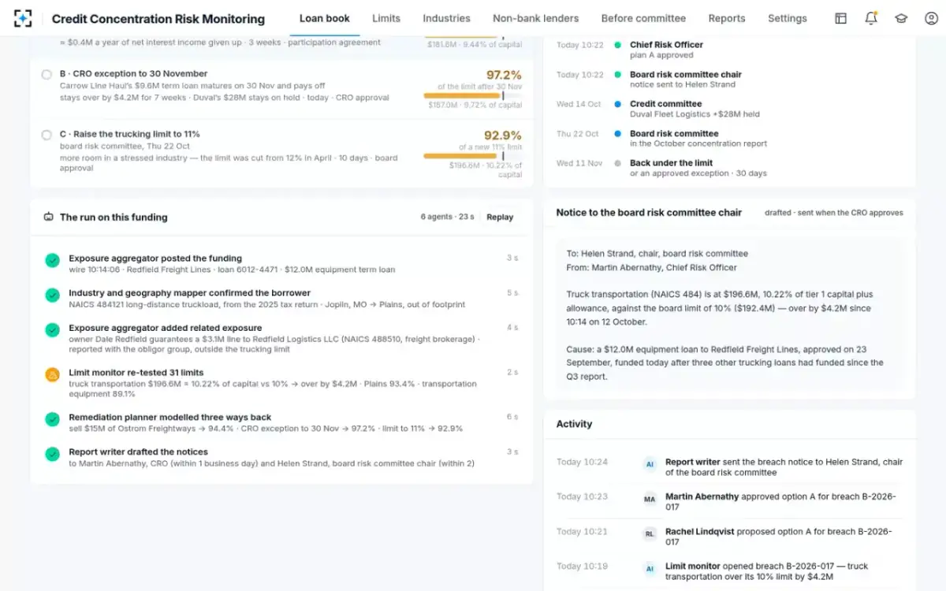
Task: Open the graduation cap learning icon
Action: coord(901,18)
